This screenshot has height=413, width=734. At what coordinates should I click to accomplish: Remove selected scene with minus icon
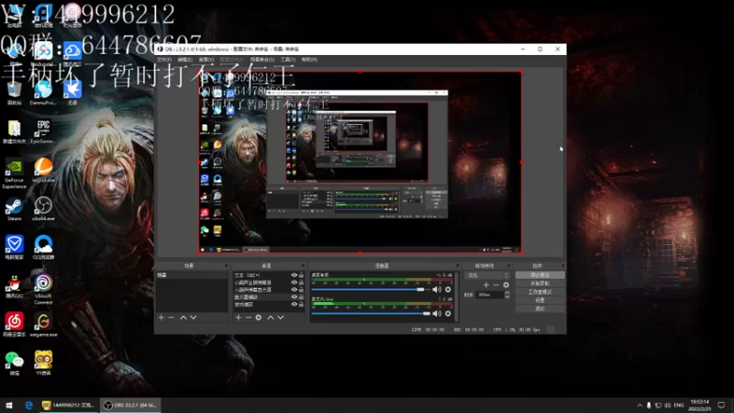pyautogui.click(x=172, y=318)
